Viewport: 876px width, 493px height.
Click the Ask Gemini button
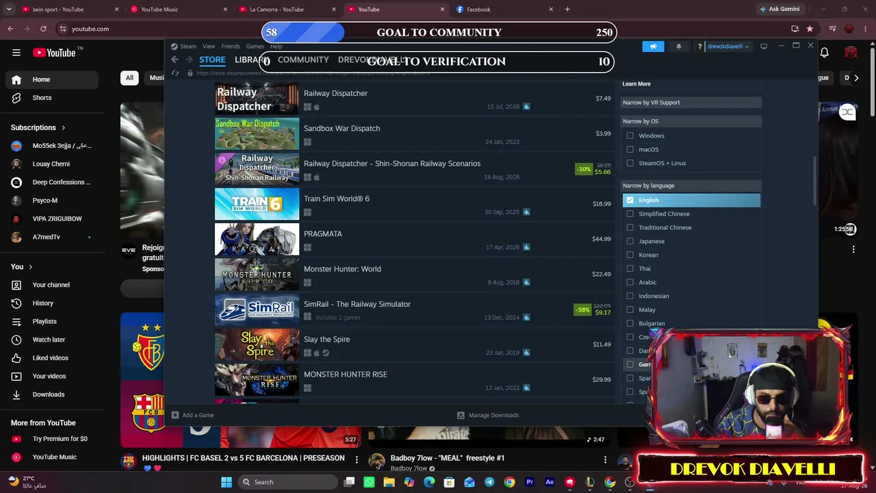click(x=779, y=10)
